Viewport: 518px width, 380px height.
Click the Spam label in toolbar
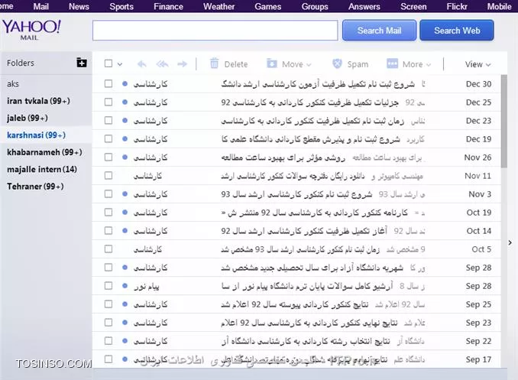point(358,64)
